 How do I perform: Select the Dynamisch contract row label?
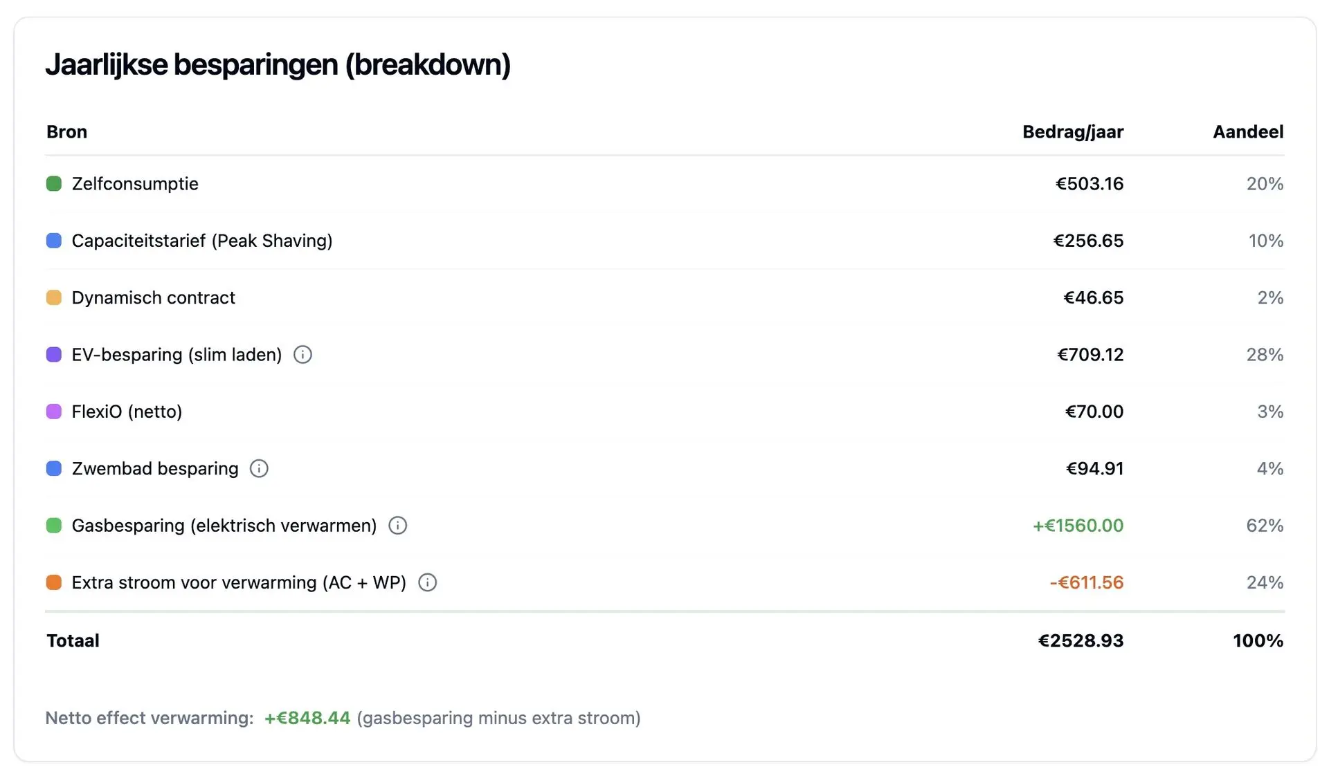153,298
